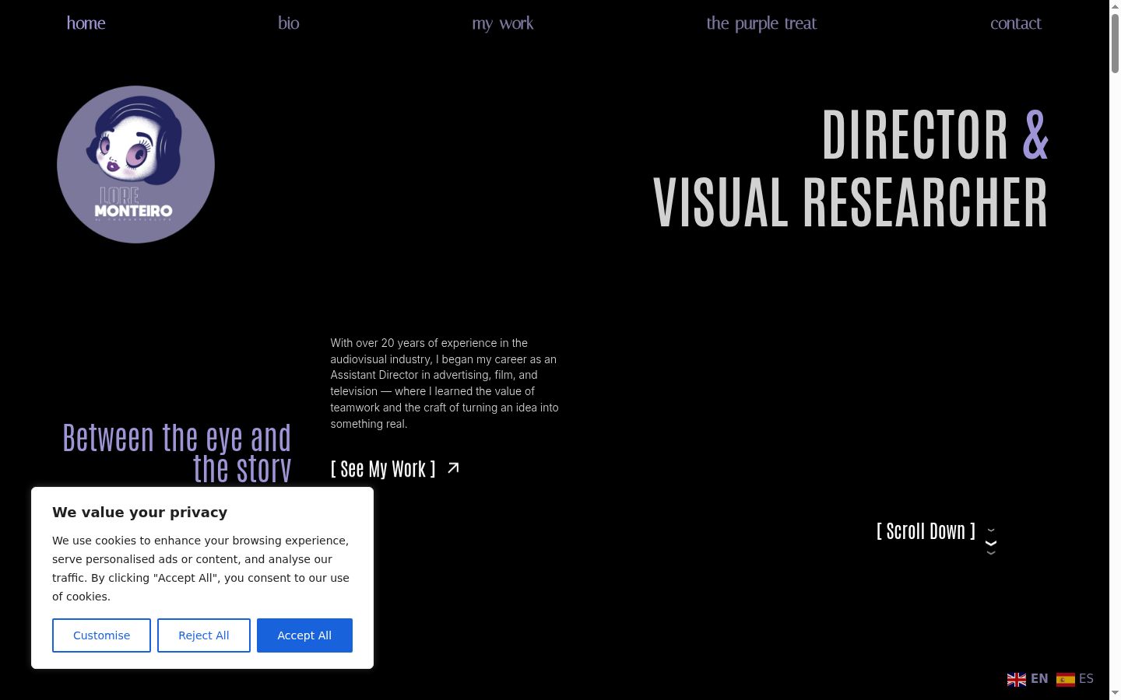
Task: Click the diagonal arrow beside See My Work
Action: 453,468
